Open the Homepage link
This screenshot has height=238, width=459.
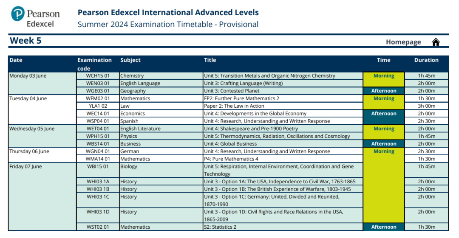point(403,42)
